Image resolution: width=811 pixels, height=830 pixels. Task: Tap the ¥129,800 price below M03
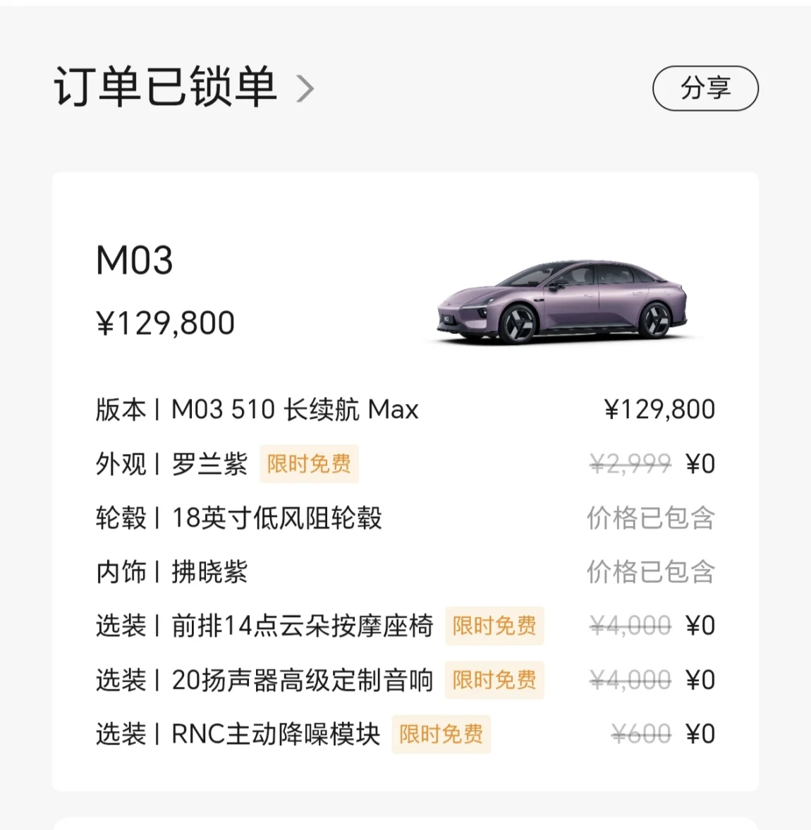pyautogui.click(x=165, y=324)
